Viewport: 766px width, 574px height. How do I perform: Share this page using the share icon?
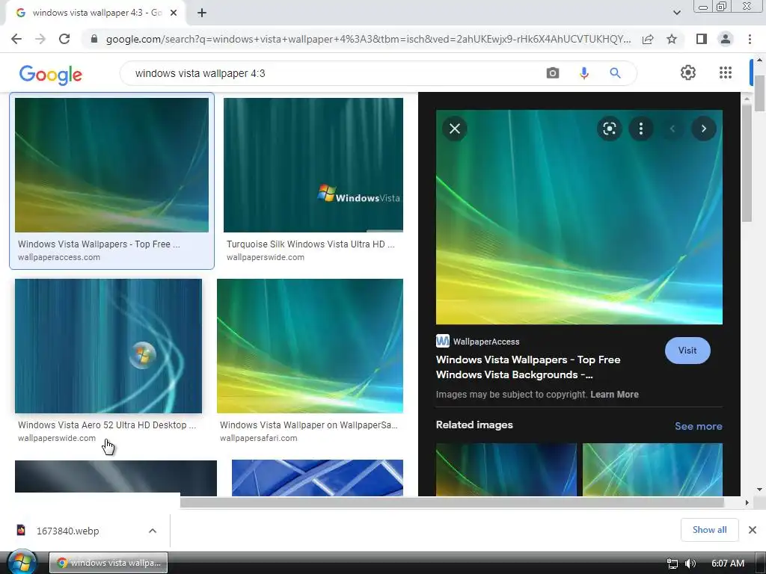coord(648,39)
